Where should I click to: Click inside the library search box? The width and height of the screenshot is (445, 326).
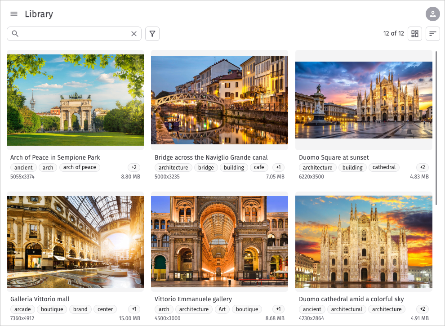tap(74, 34)
